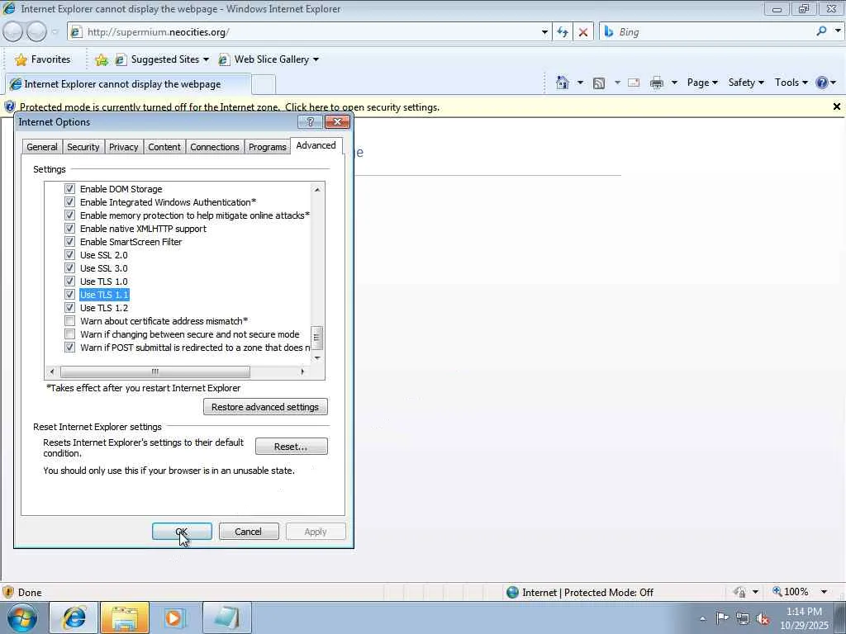Open the Page menu
This screenshot has height=634, width=846.
[702, 83]
